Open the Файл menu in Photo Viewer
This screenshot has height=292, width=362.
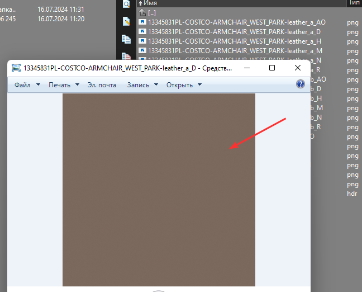[22, 85]
